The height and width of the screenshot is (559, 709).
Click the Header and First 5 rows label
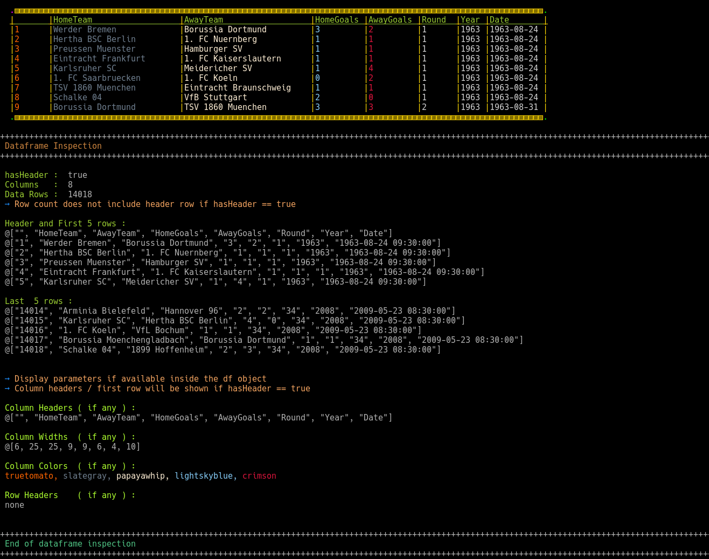click(x=65, y=224)
